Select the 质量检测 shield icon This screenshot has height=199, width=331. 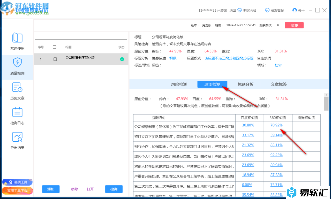coord(17,63)
